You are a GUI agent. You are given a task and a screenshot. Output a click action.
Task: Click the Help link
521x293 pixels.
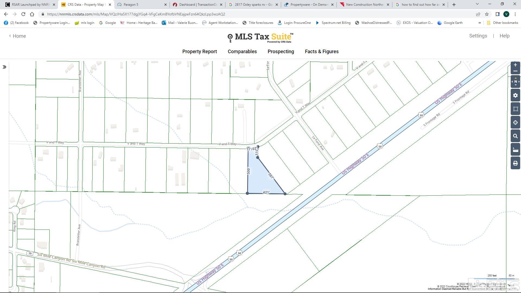coord(504,36)
